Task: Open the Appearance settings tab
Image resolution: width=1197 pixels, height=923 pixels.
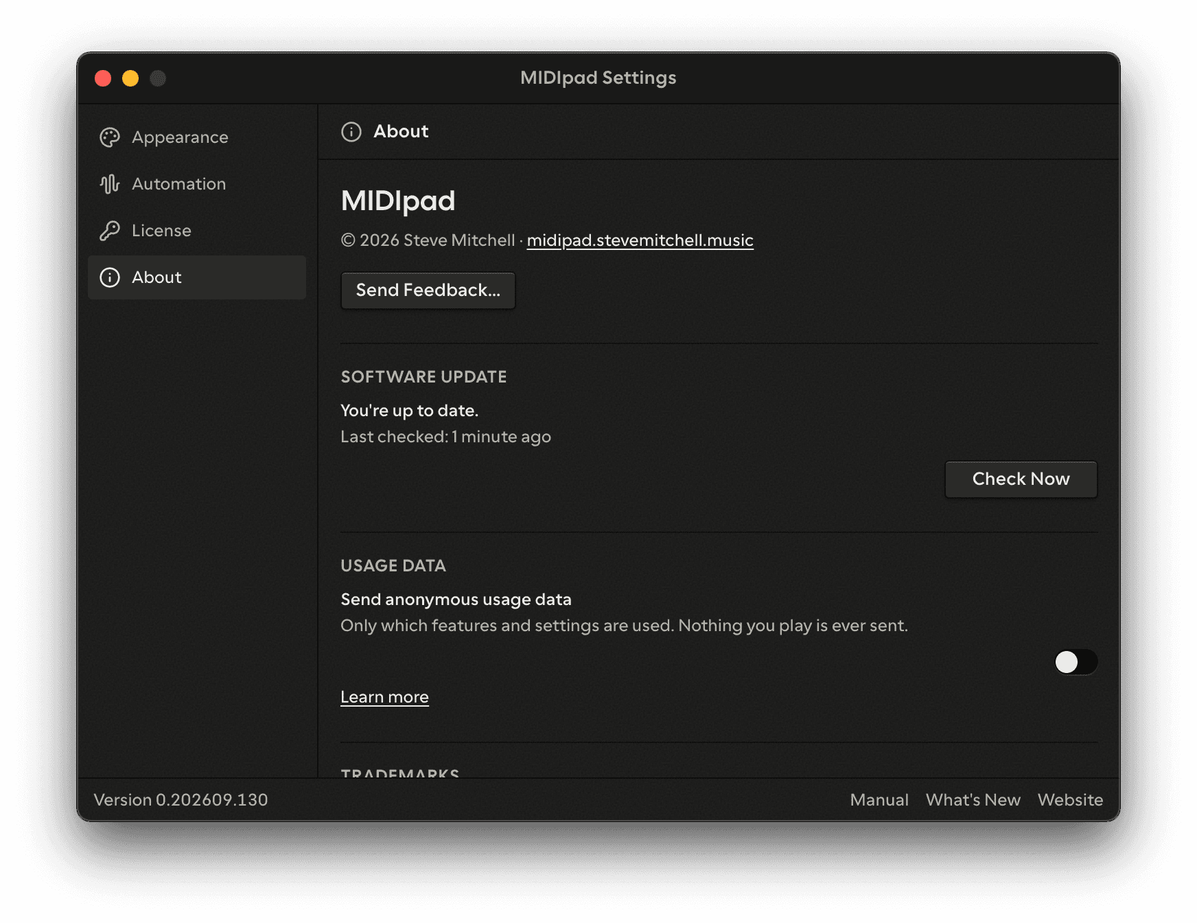Action: coord(197,137)
